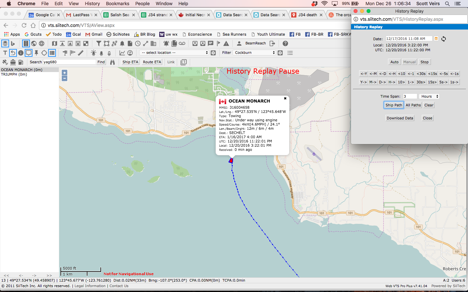This screenshot has height=292, width=468.
Task: Click the line chart graph icon
Action: 122,53
